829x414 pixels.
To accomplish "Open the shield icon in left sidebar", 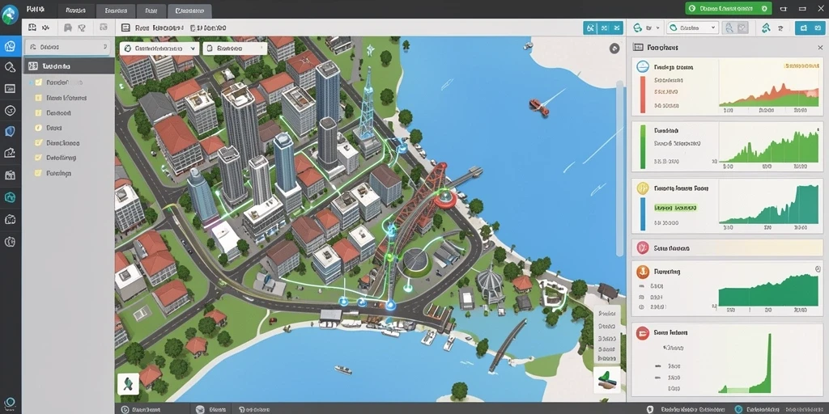I will [10, 132].
